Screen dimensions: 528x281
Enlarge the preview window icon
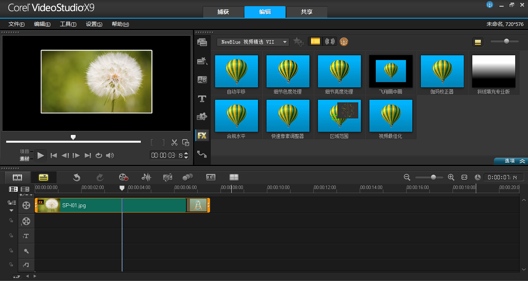(186, 143)
